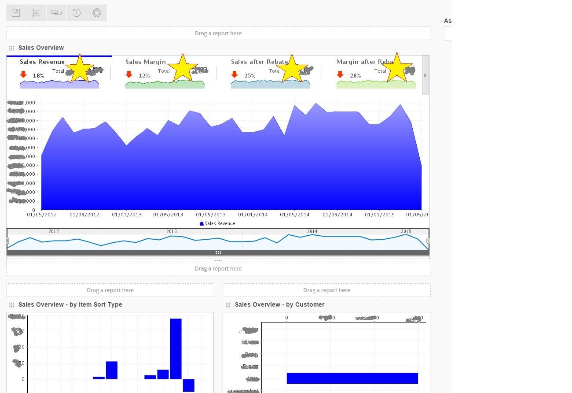The height and width of the screenshot is (393, 572).
Task: Click the top Drag a report here zone
Action: 218,33
